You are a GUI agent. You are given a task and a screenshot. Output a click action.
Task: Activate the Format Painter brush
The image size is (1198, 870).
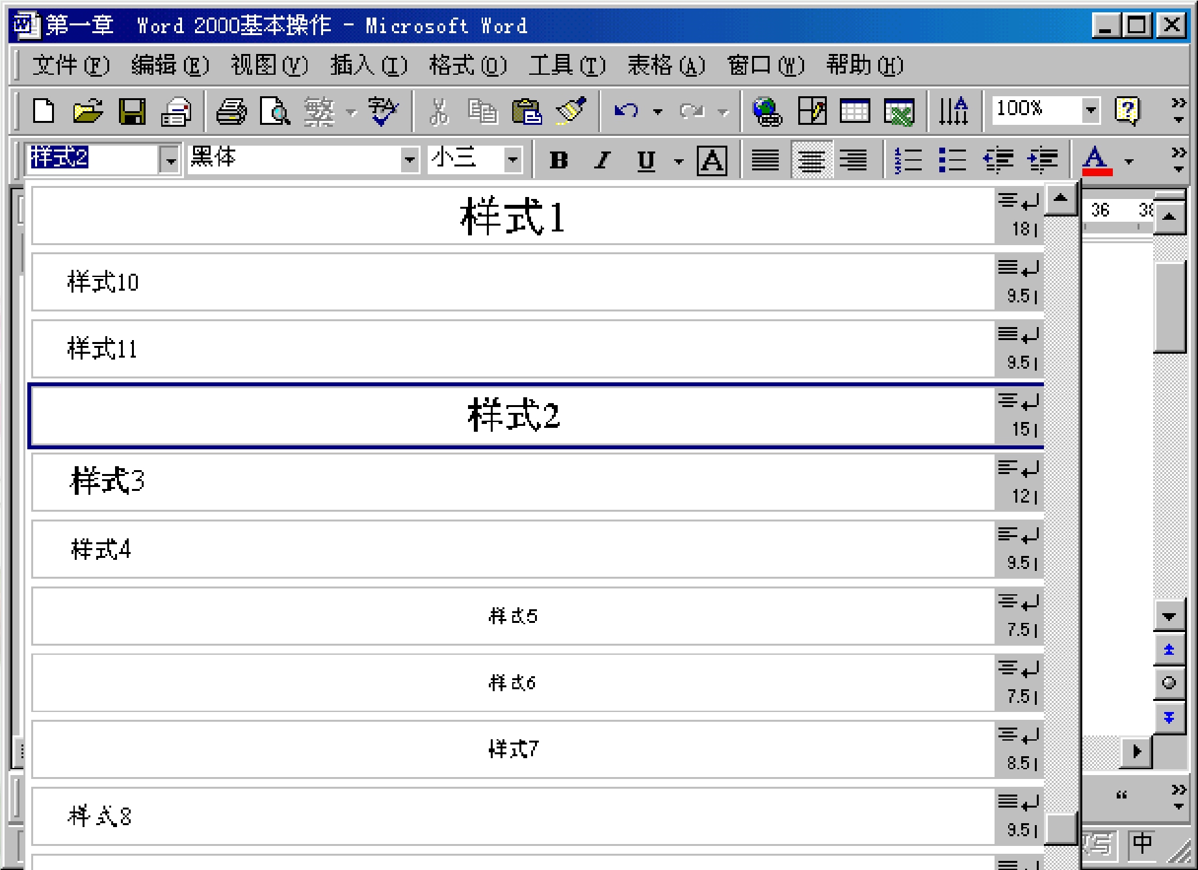tap(571, 111)
